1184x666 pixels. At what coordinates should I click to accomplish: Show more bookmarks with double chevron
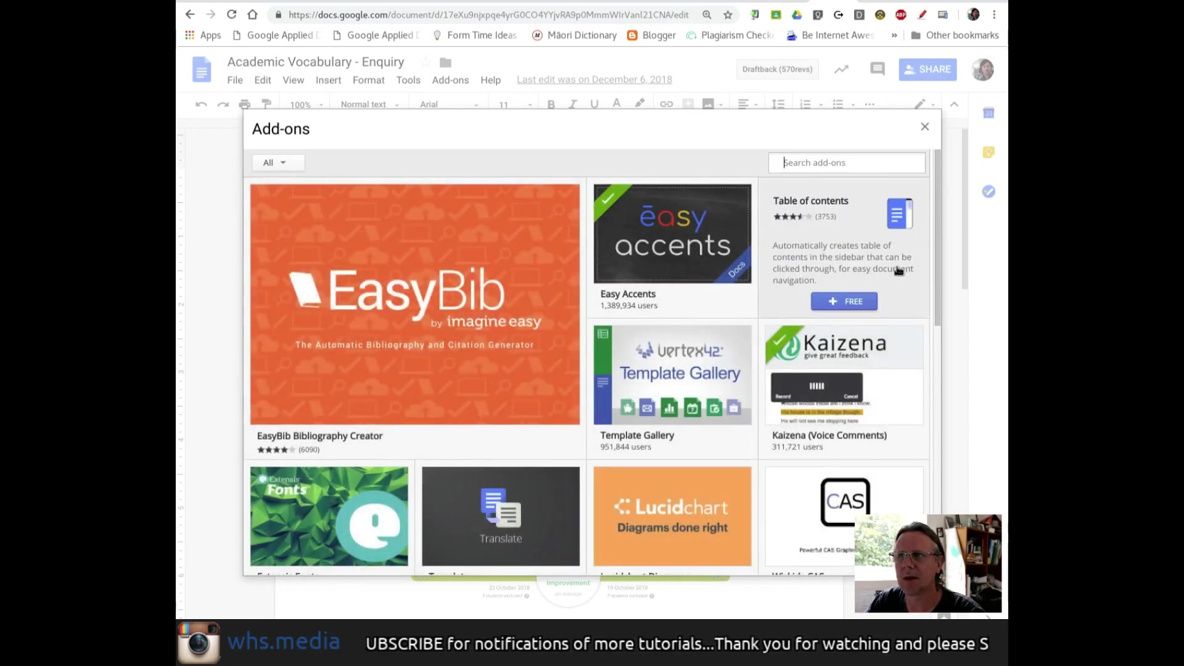(894, 35)
